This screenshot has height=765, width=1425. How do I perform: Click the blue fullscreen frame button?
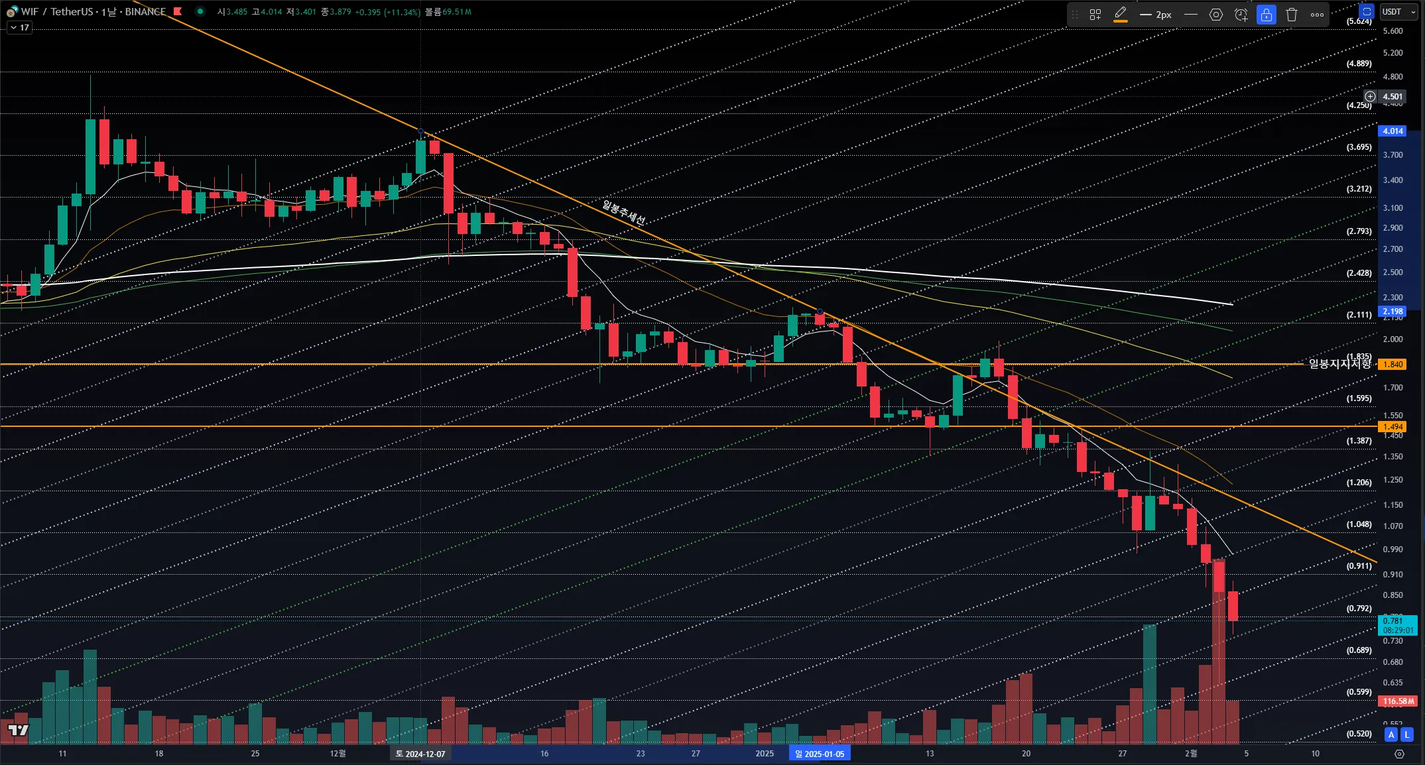1366,12
